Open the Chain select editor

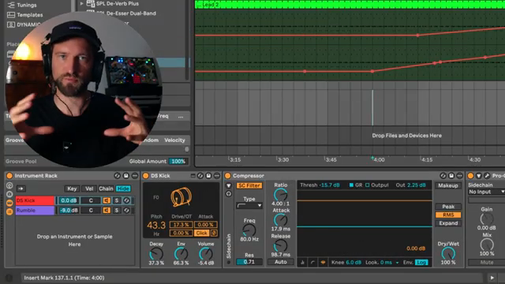pos(106,189)
